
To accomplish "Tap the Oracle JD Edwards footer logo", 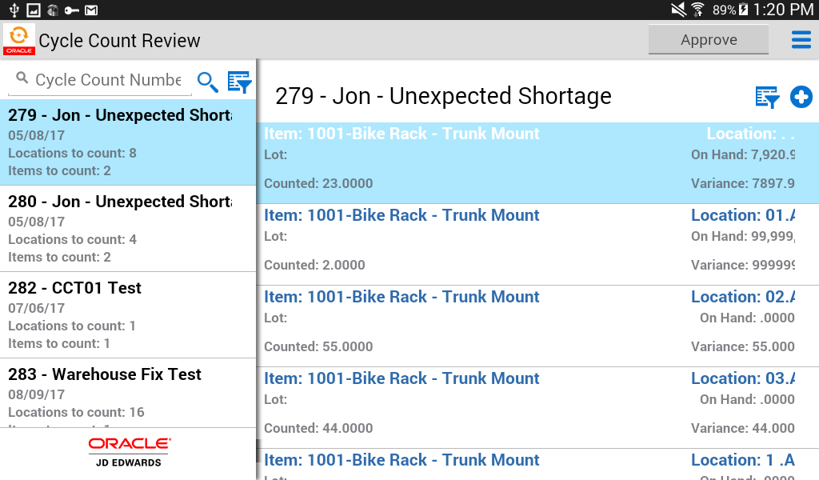I will (x=129, y=452).
